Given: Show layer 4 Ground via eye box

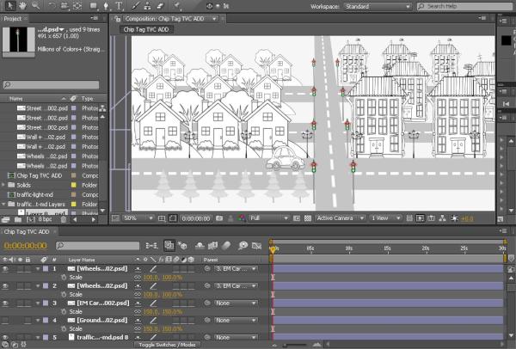Looking at the screenshot, I should pos(5,320).
